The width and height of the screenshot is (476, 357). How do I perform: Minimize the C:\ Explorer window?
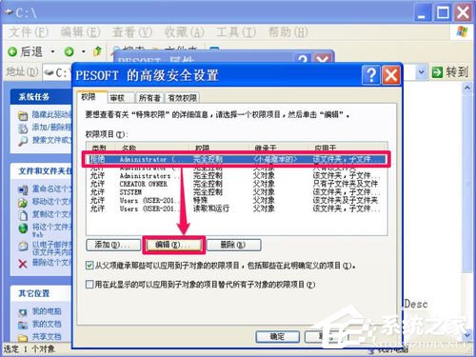(x=423, y=12)
